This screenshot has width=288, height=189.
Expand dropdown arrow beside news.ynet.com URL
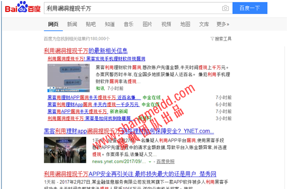point(150,162)
